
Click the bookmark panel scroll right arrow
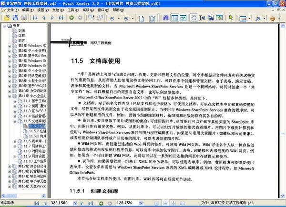point(43,196)
